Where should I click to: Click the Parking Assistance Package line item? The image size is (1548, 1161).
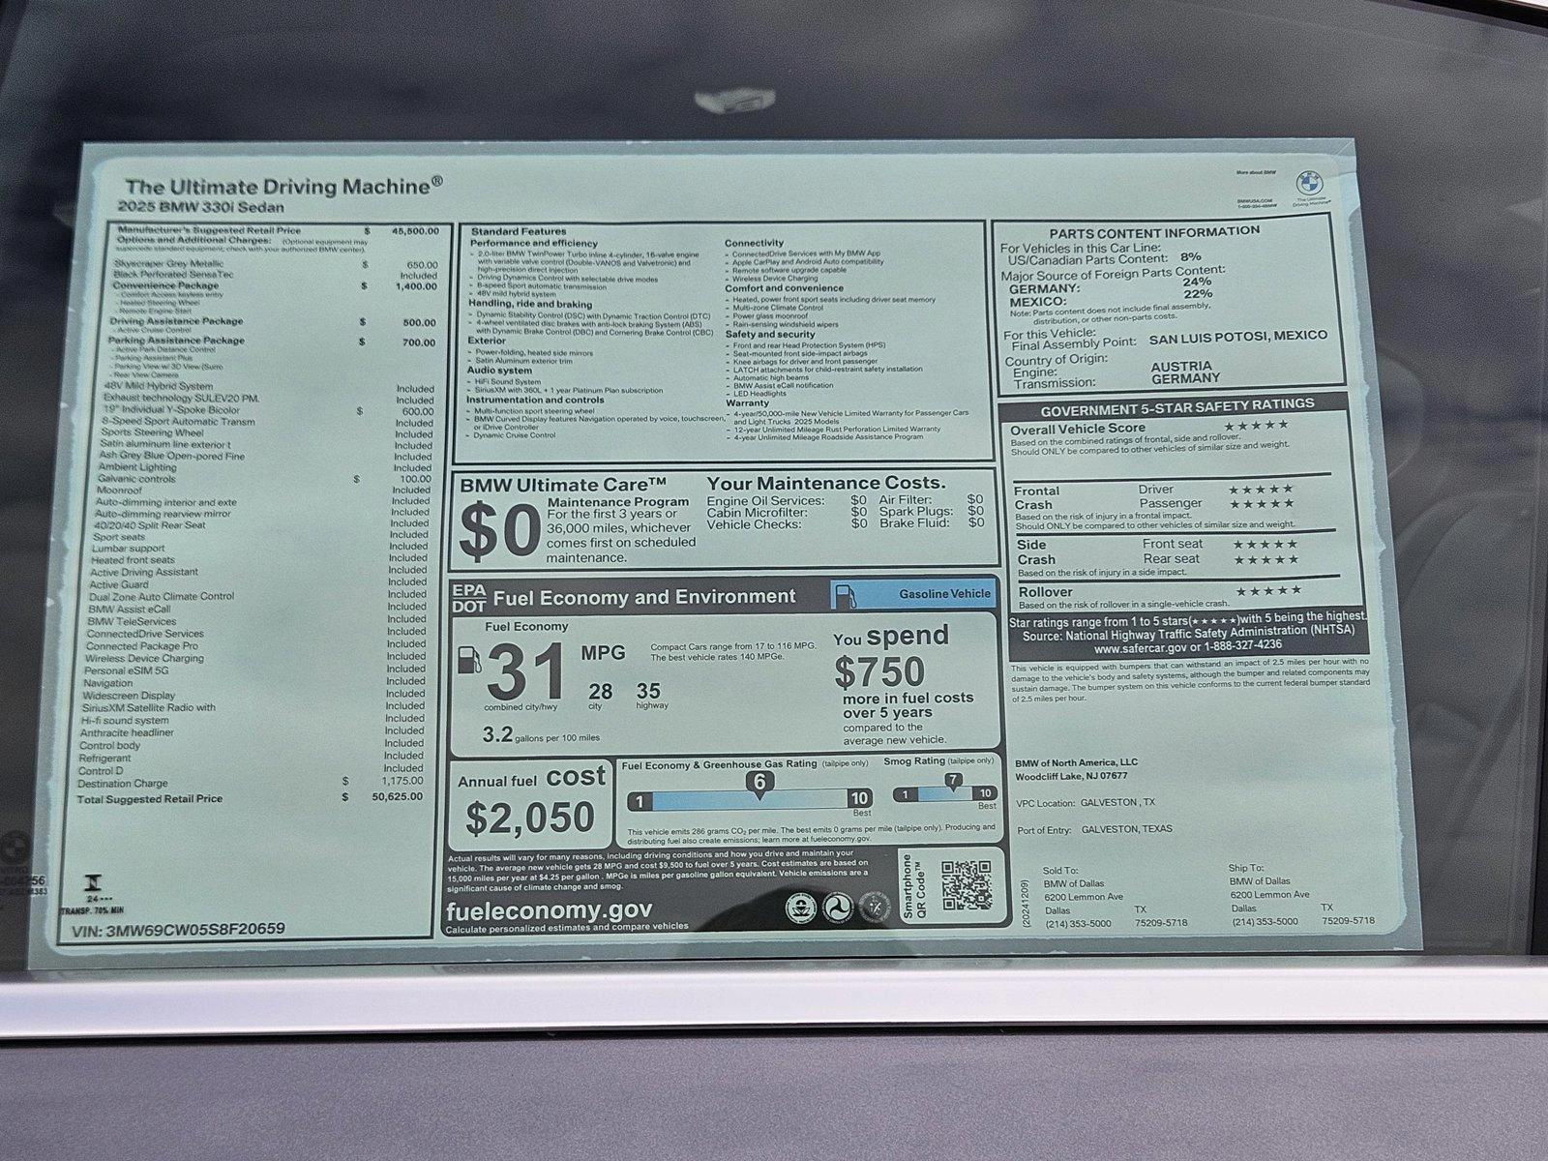click(x=271, y=341)
